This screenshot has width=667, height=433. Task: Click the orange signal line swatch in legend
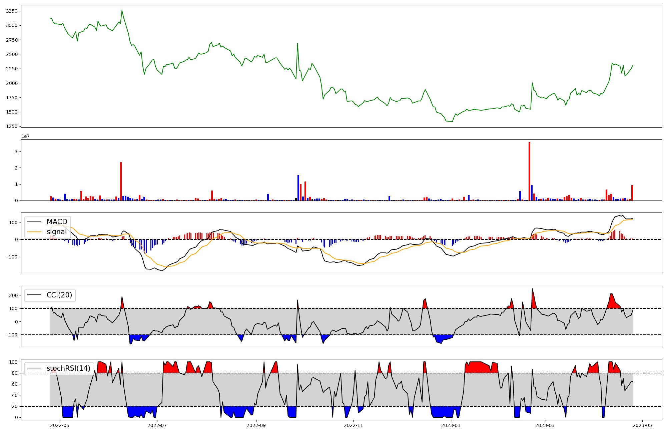tap(34, 232)
